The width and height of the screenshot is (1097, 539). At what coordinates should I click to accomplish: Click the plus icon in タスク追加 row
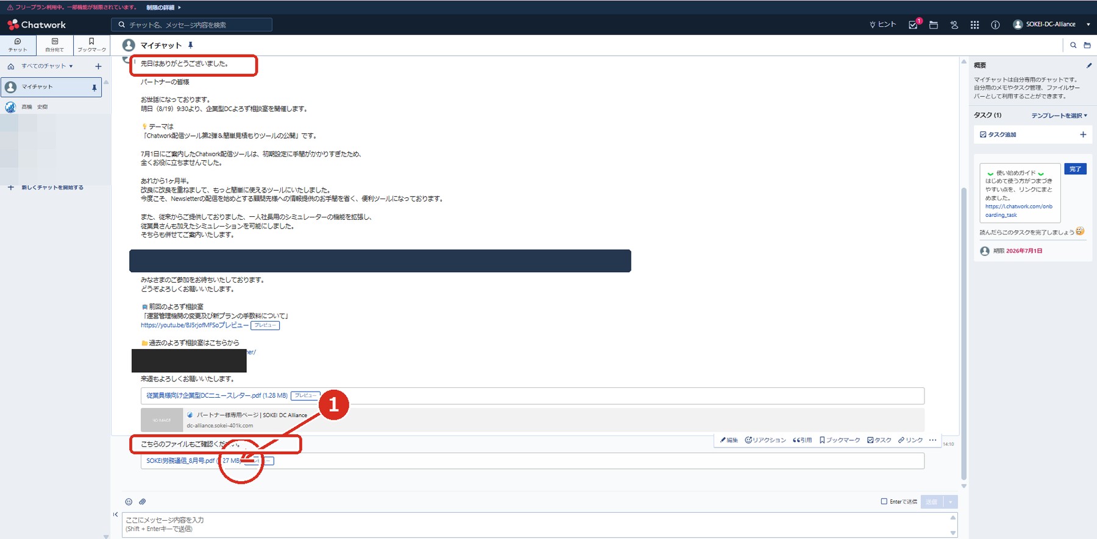(1083, 135)
